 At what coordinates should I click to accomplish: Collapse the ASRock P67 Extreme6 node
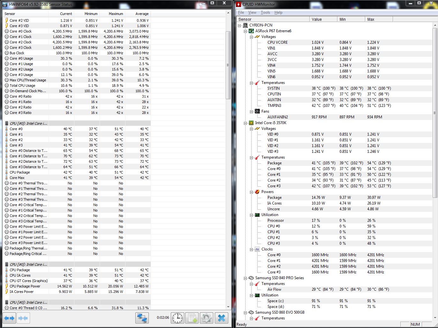pos(245,31)
